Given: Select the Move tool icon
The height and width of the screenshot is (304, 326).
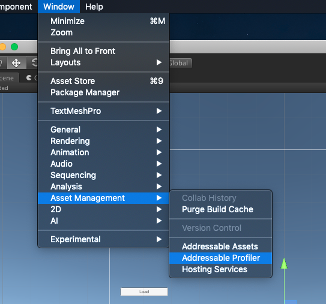Looking at the screenshot, I should coord(16,63).
